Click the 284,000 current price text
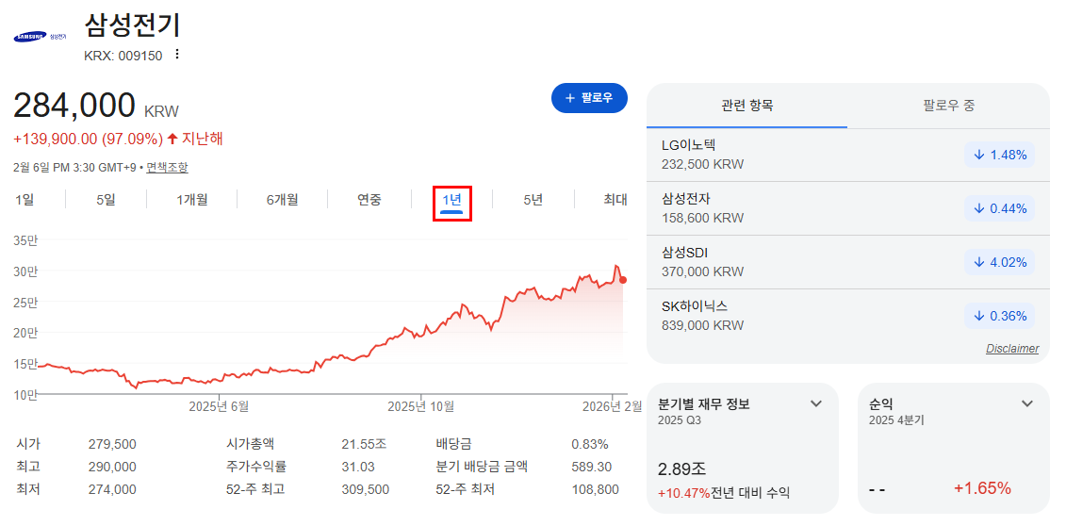The width and height of the screenshot is (1066, 526). (x=74, y=106)
